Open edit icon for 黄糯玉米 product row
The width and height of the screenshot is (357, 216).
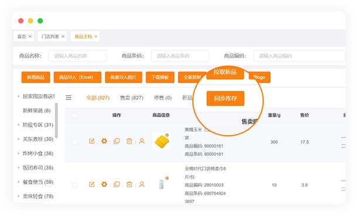pyautogui.click(x=92, y=141)
